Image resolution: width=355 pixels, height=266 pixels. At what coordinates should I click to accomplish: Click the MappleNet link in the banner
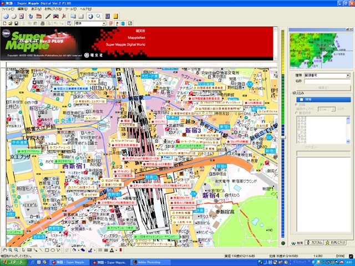(x=136, y=38)
